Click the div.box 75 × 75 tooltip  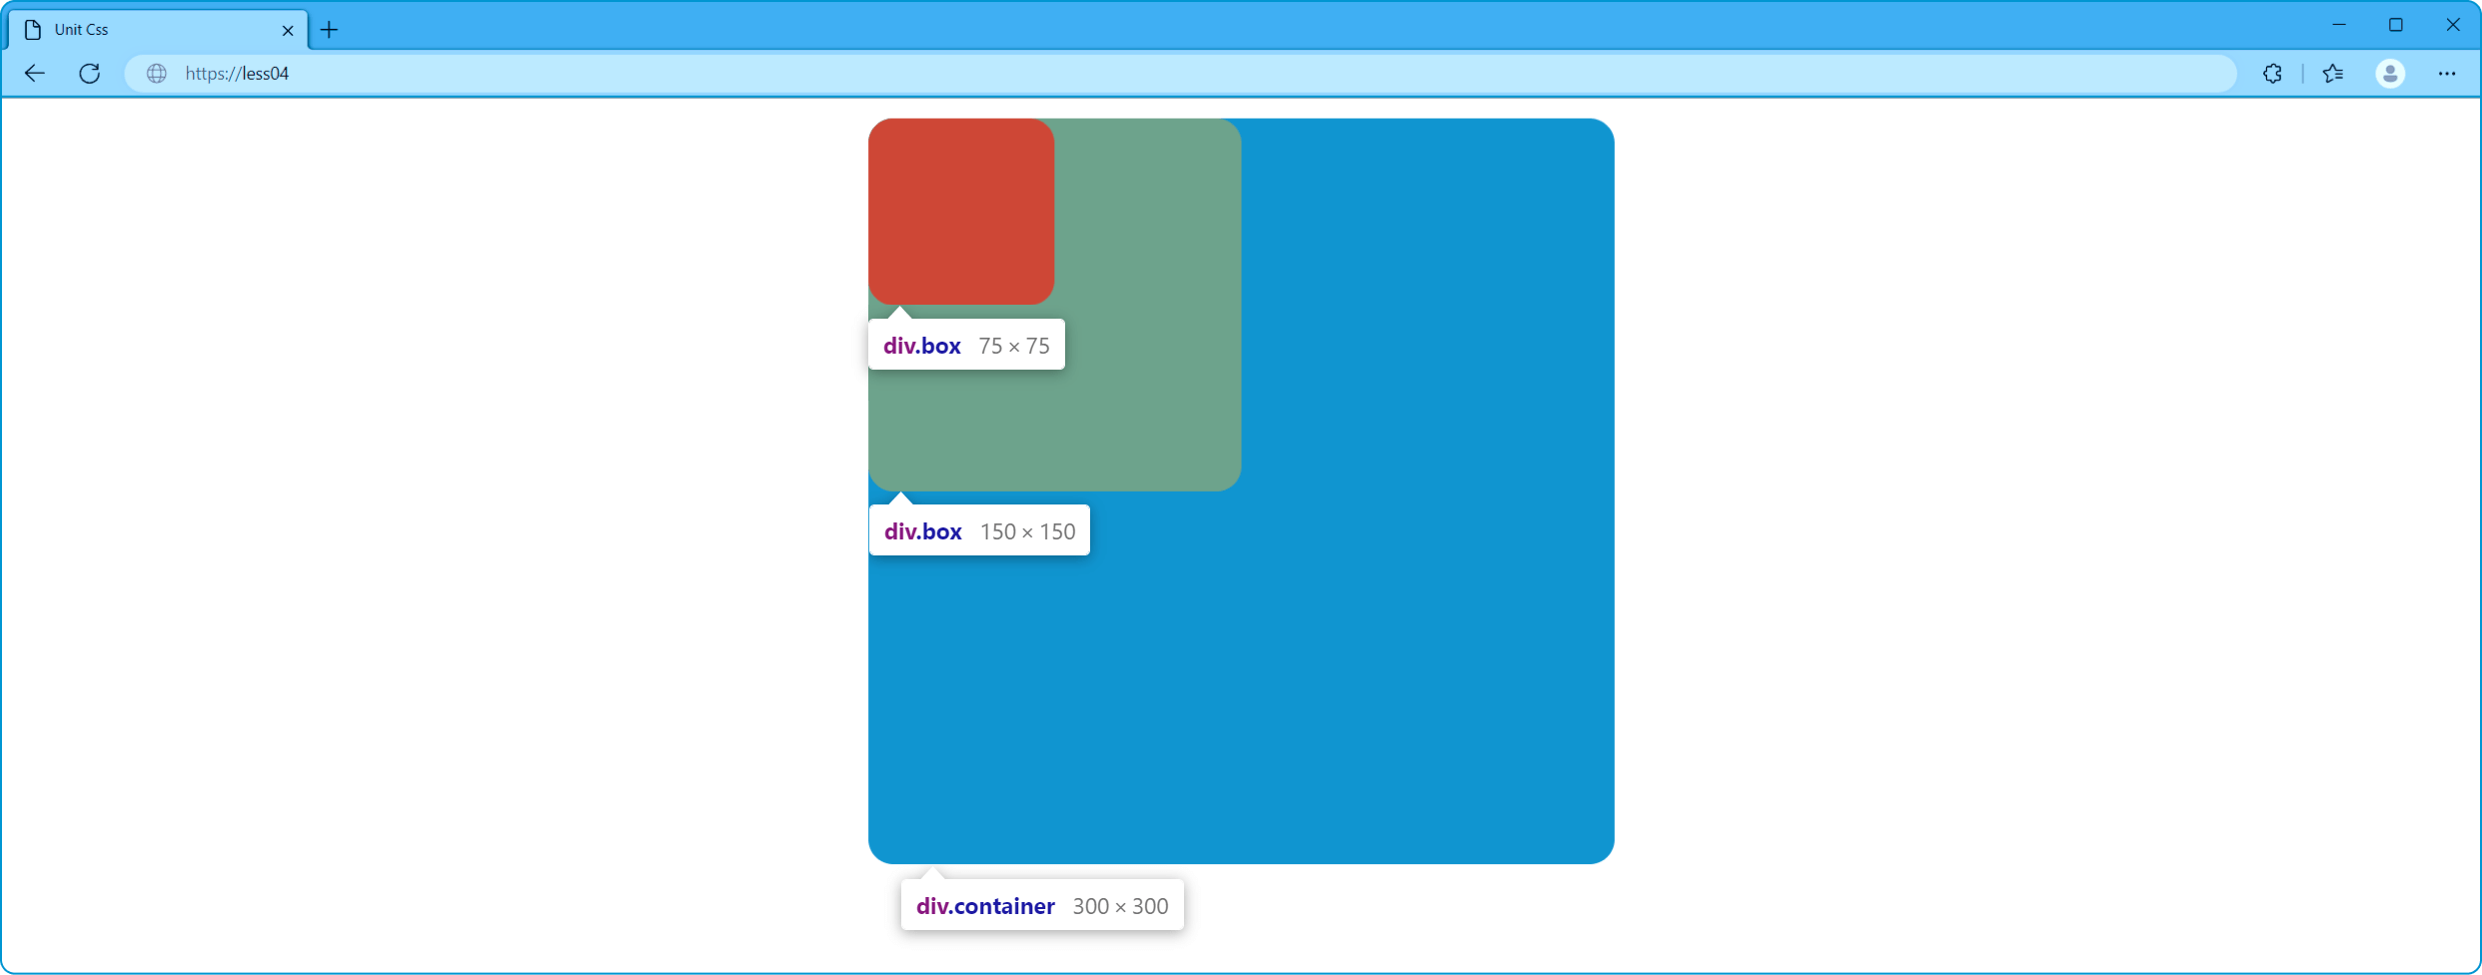click(x=966, y=345)
